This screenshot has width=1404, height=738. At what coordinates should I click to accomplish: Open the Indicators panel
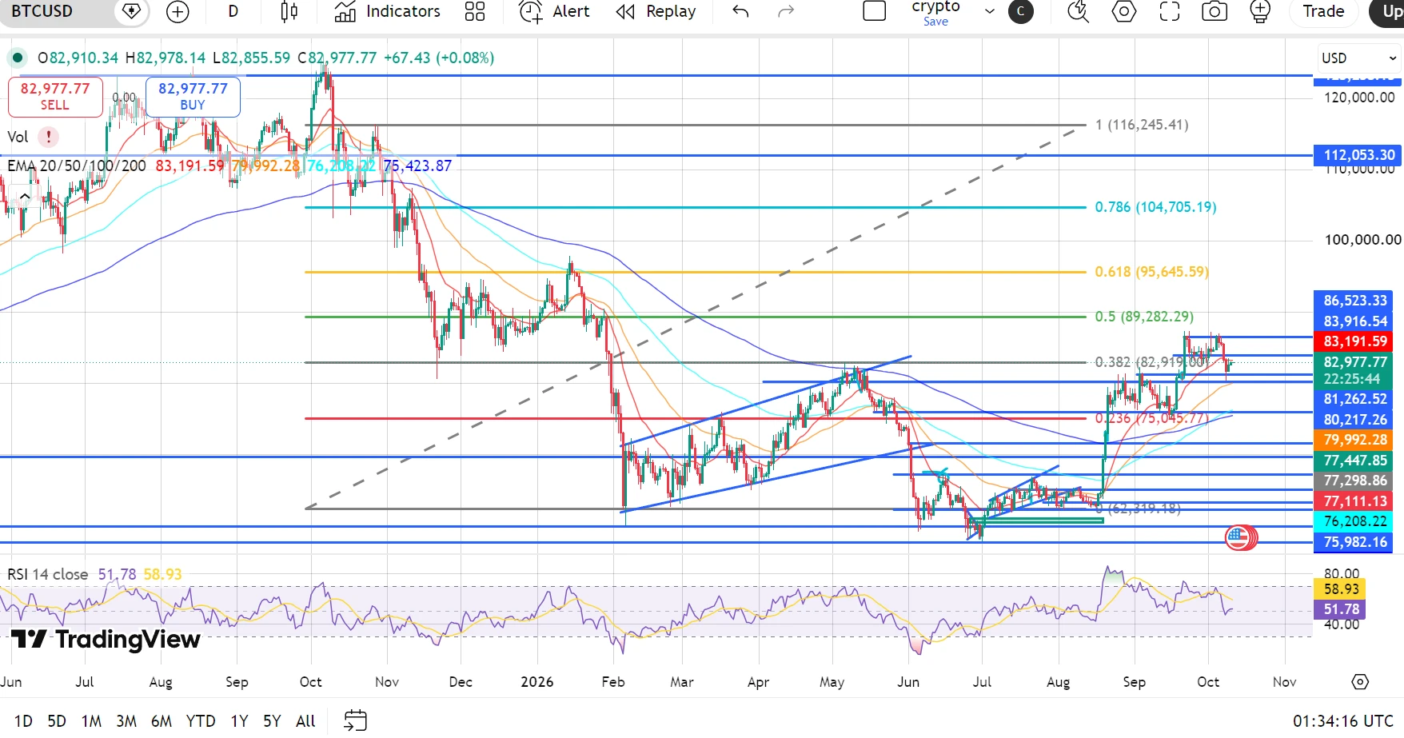point(387,11)
